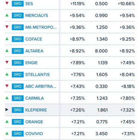Screen dimensions: 140x140
Task: Open the KLEPIERRE stock page
Action: click(x=36, y=110)
